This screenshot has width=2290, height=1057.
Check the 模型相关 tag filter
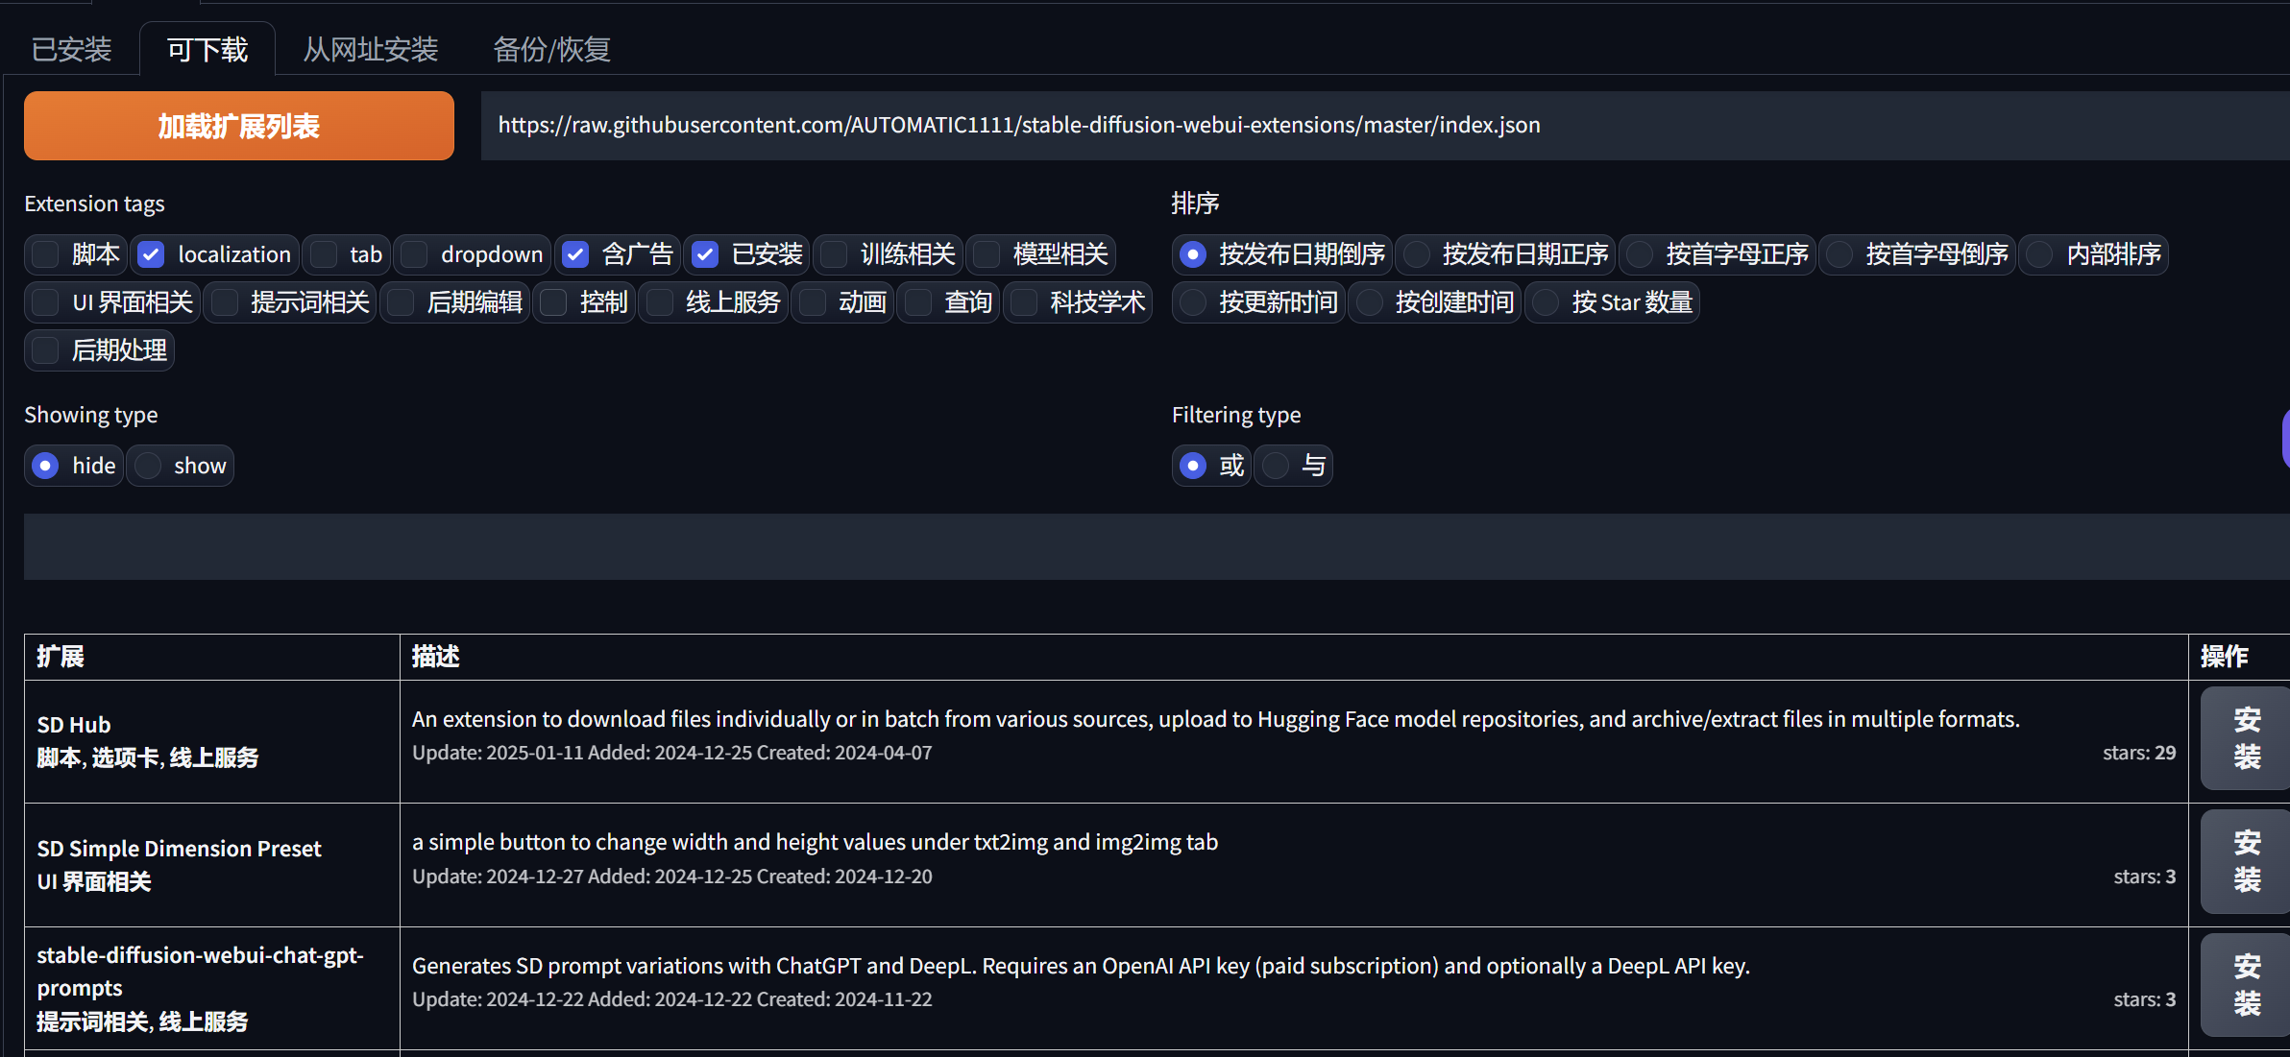tap(987, 254)
